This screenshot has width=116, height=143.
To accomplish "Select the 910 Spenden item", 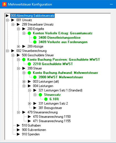I will [31, 134].
